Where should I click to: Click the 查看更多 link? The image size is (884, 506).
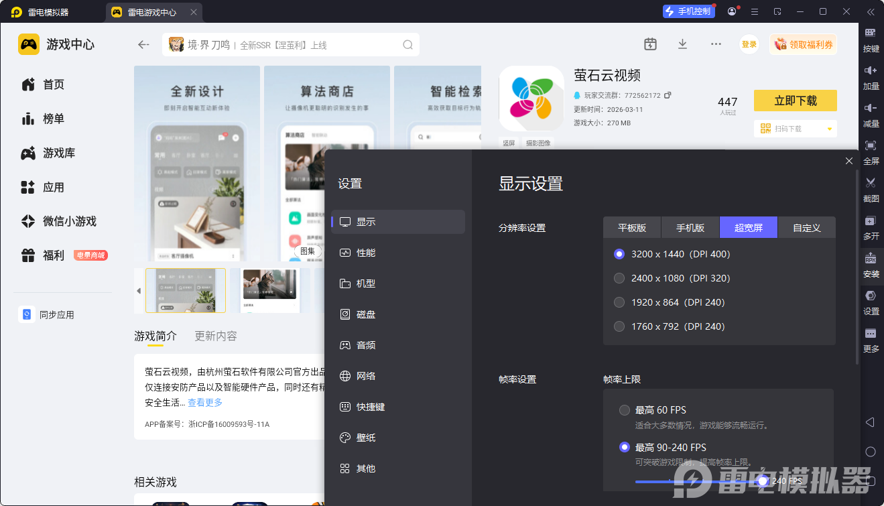(x=204, y=403)
